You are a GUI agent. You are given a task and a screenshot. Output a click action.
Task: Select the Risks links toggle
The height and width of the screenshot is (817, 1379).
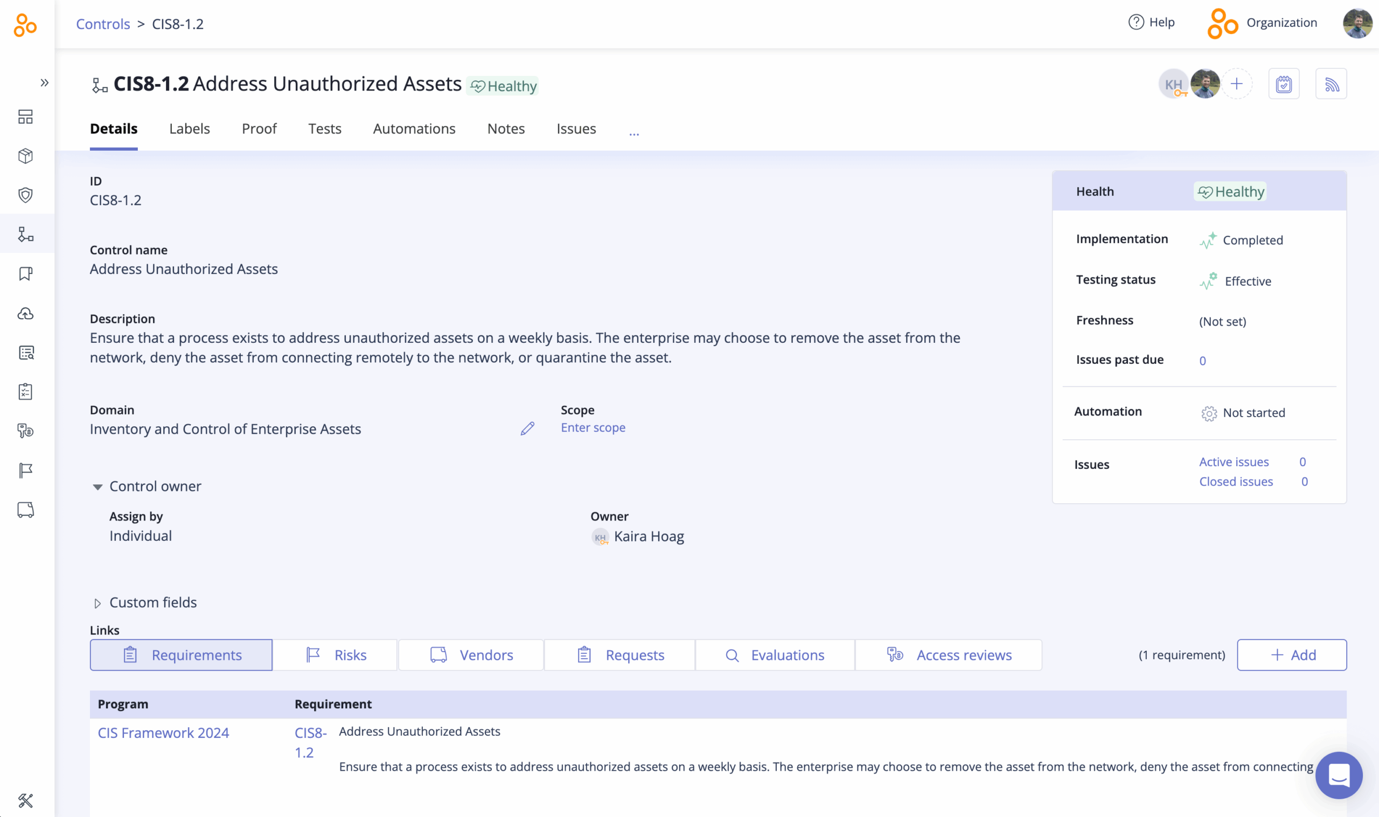335,654
